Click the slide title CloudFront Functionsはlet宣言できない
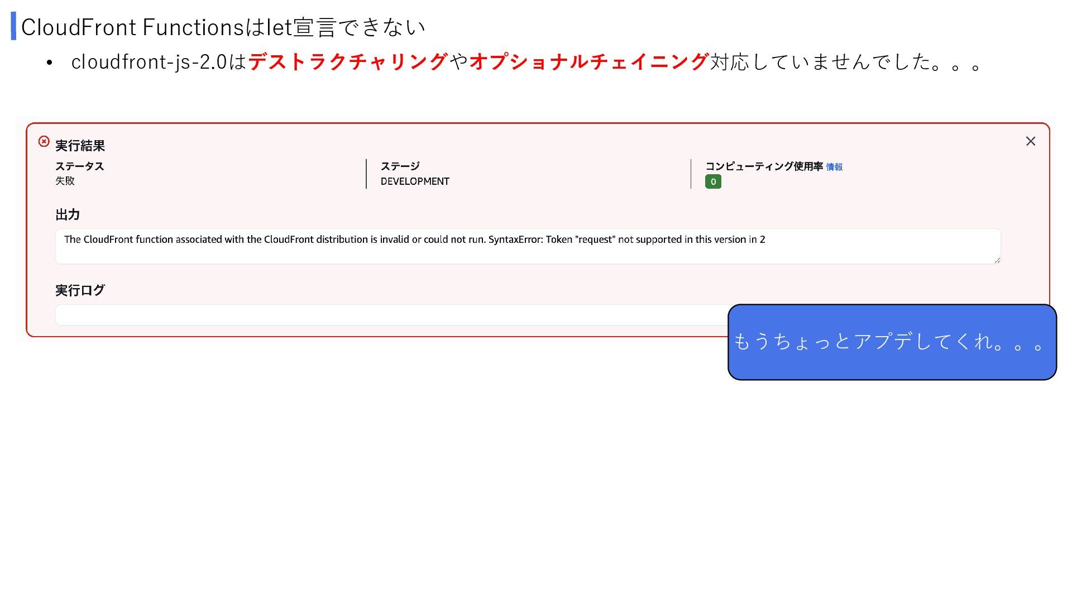The image size is (1072, 603). pyautogui.click(x=223, y=27)
